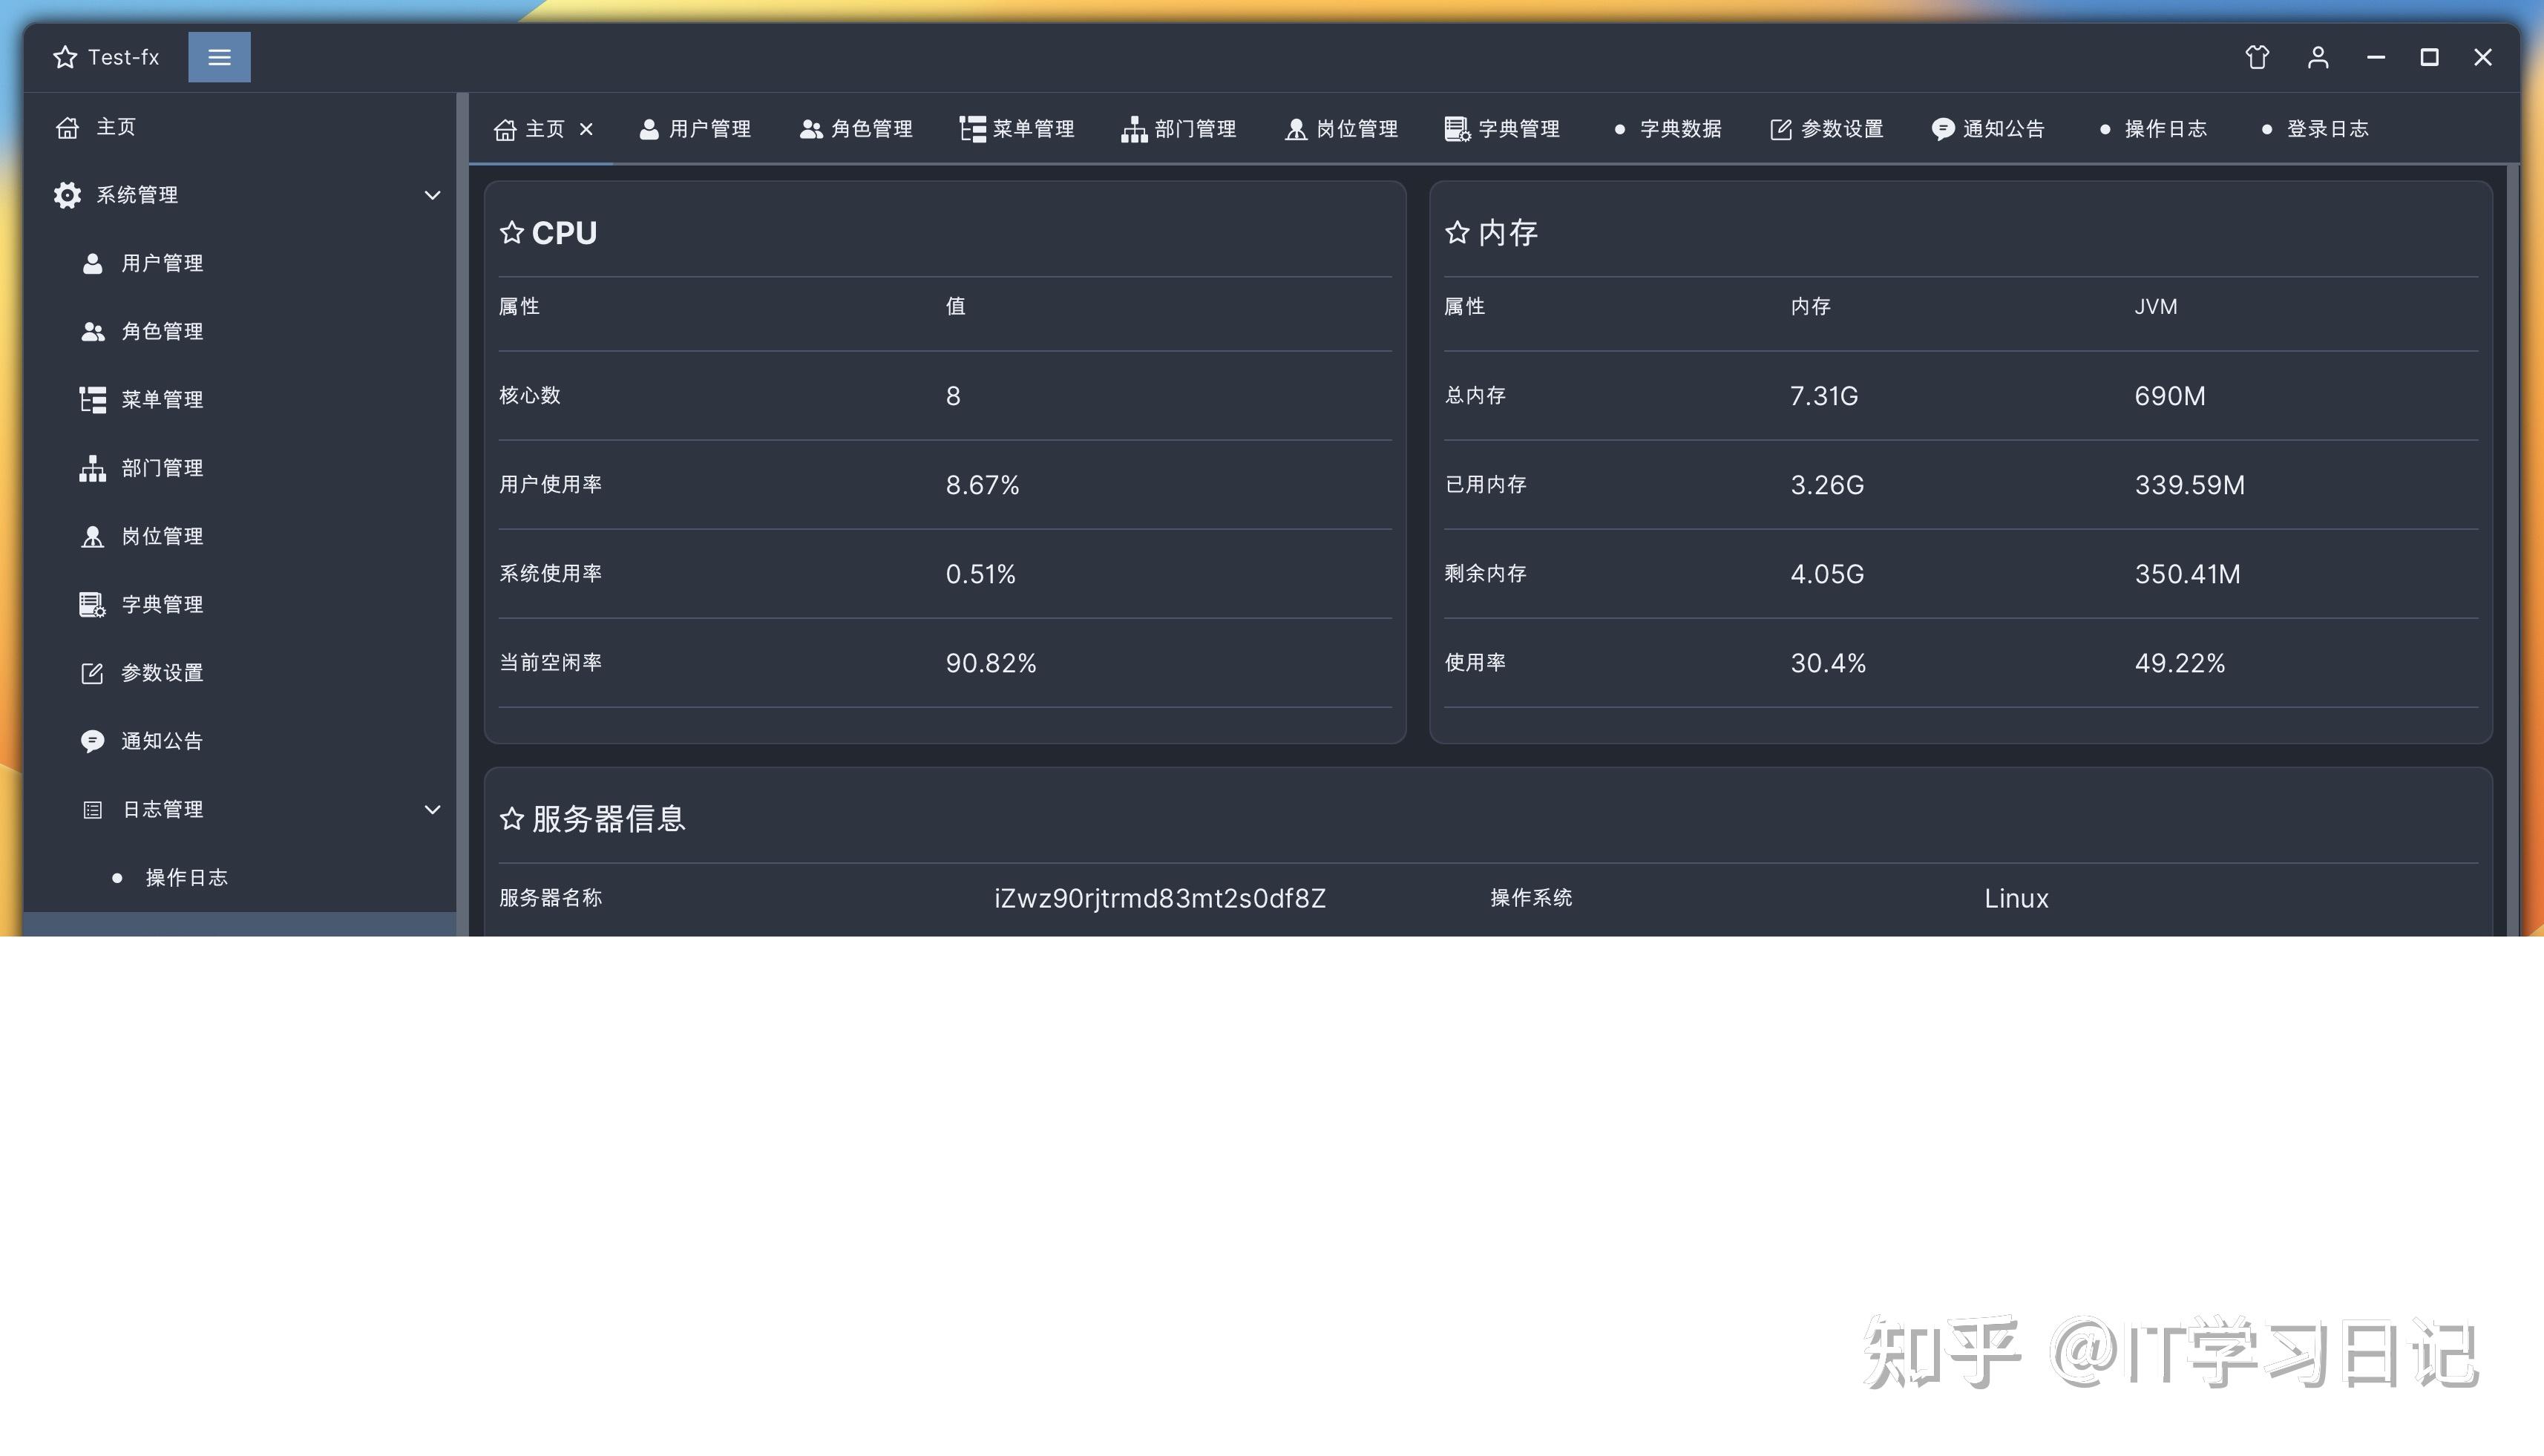
Task: Close the 主页 tab with its X
Action: click(587, 128)
